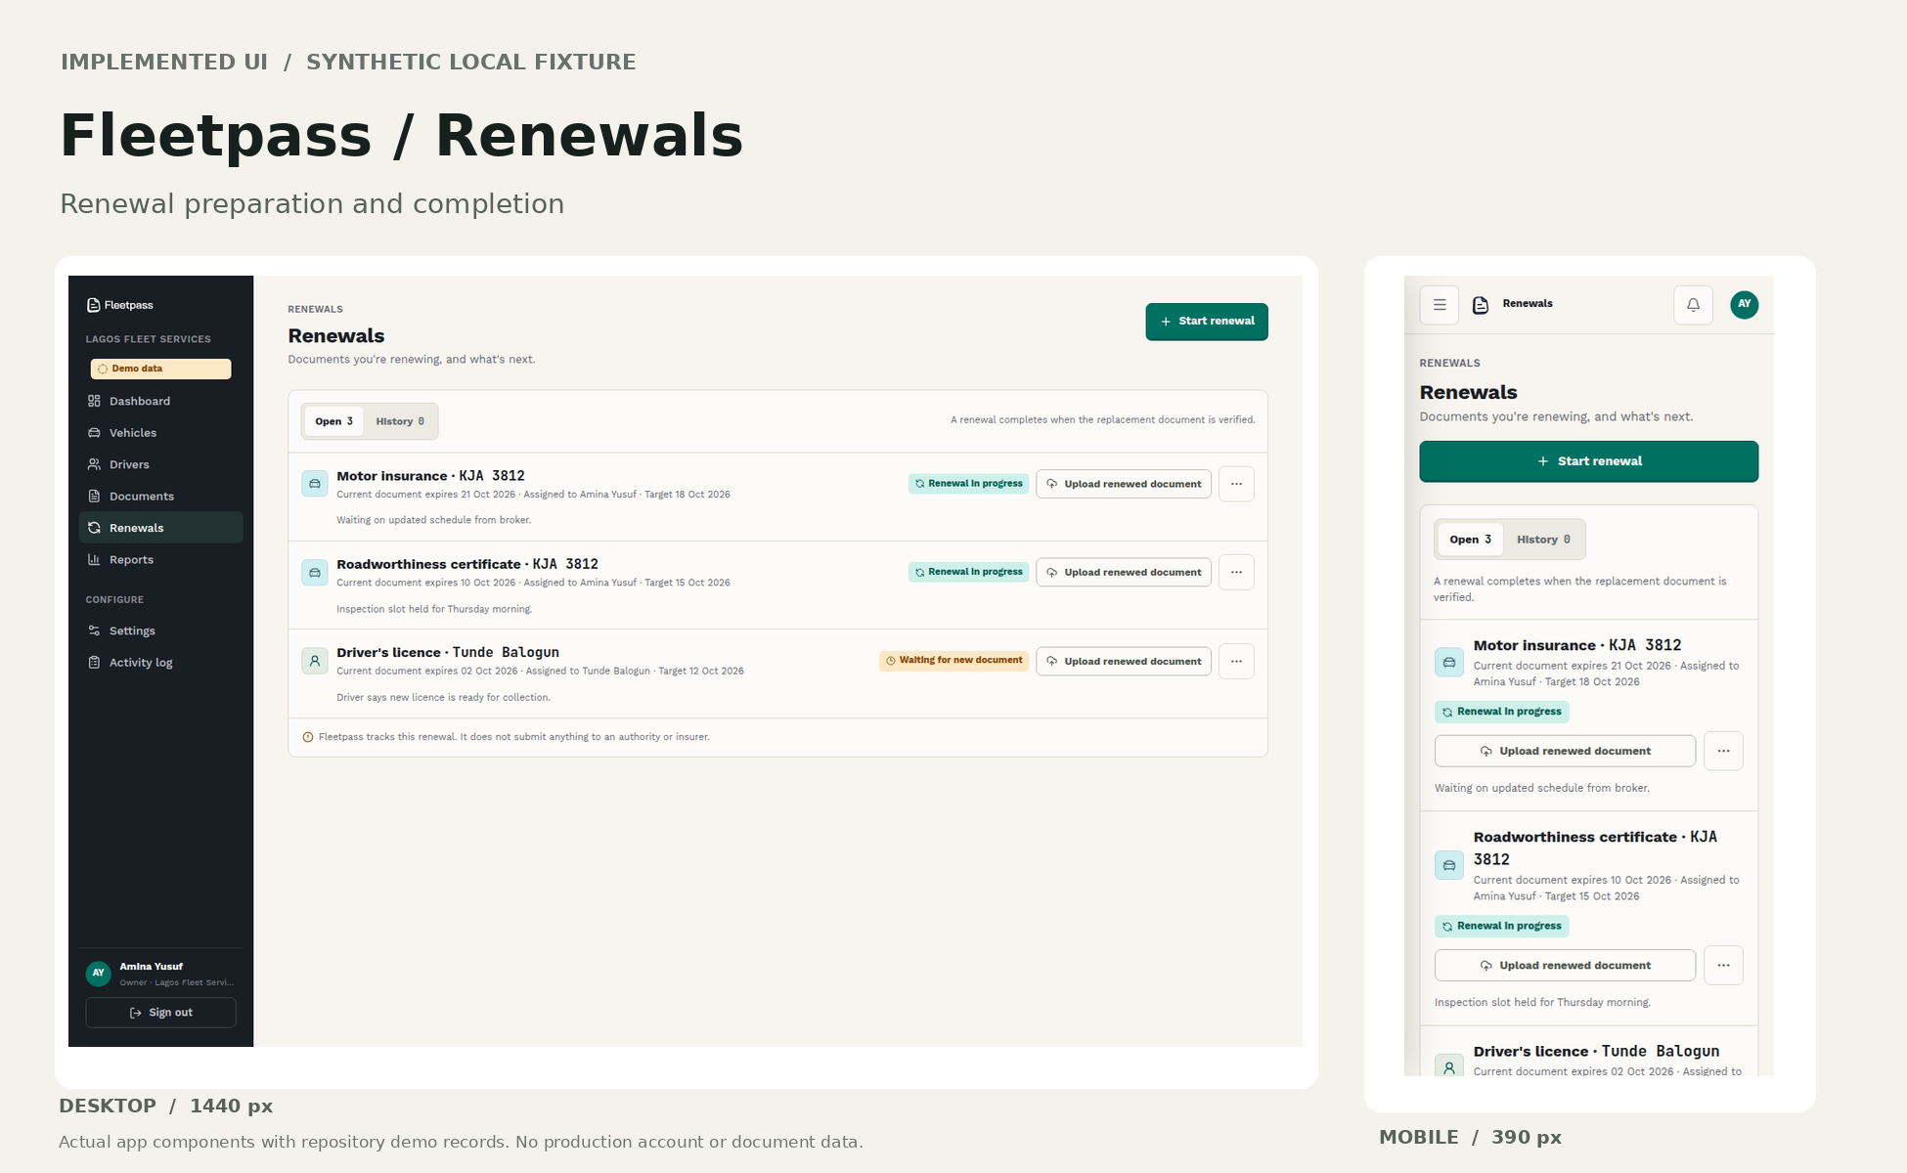Click the Dashboard grid icon in sidebar

(x=94, y=401)
